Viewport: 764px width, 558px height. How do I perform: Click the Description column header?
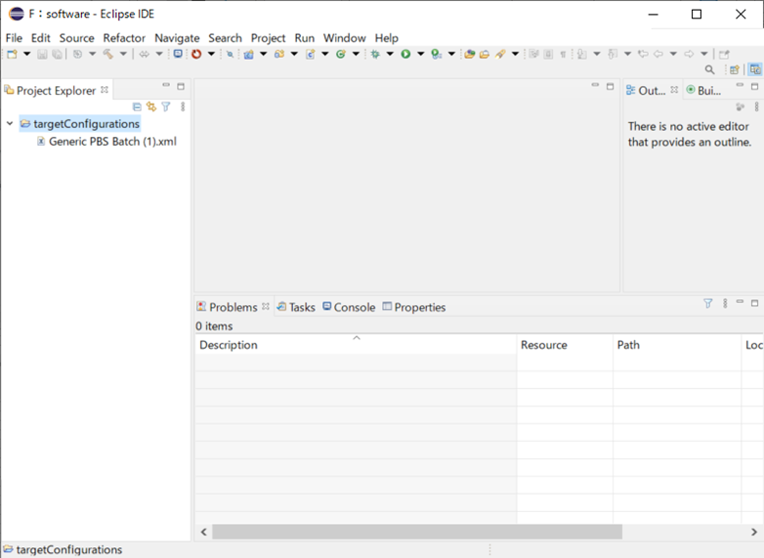point(229,345)
